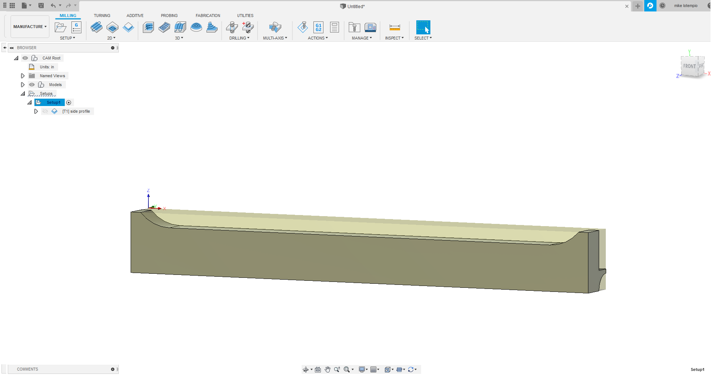The width and height of the screenshot is (712, 375).
Task: Click the INSPECT menu label
Action: pyautogui.click(x=394, y=38)
